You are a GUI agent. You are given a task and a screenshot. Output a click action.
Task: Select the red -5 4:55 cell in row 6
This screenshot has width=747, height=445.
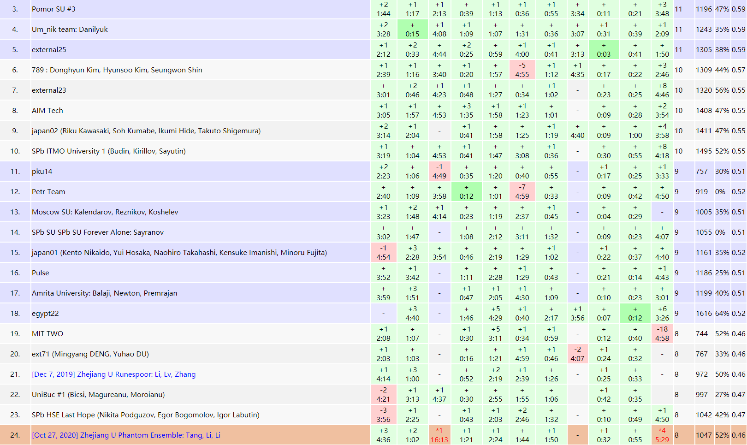522,70
